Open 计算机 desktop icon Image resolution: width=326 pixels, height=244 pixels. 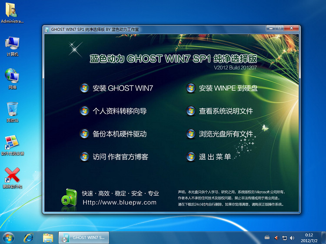12,45
